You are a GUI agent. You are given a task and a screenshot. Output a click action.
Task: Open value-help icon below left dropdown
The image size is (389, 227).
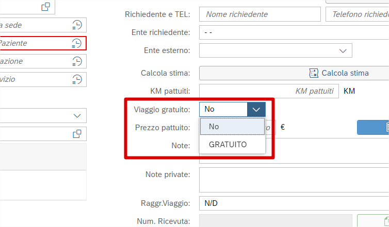point(77,134)
